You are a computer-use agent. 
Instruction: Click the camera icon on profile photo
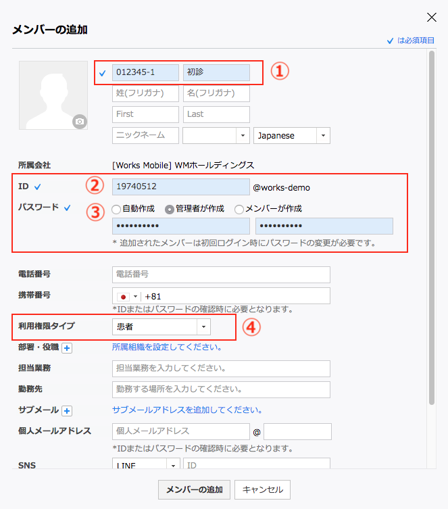click(80, 122)
